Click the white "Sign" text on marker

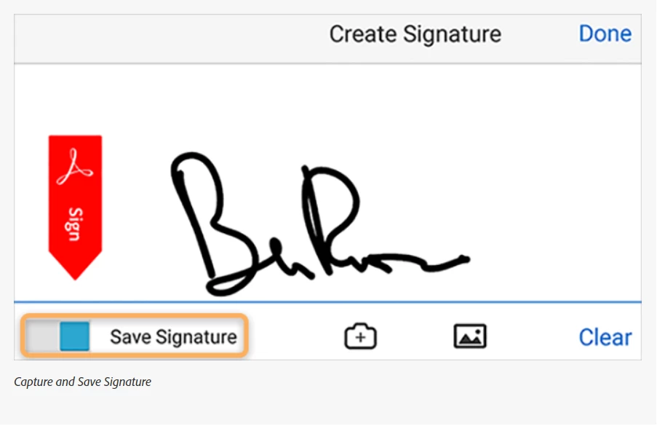tap(75, 224)
